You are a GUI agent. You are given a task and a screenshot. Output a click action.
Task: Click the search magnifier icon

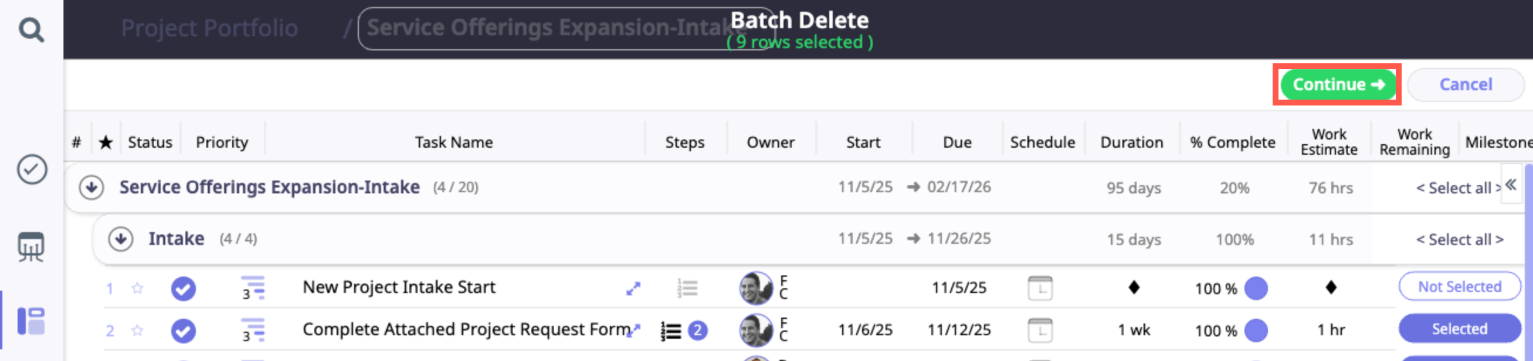point(31,29)
